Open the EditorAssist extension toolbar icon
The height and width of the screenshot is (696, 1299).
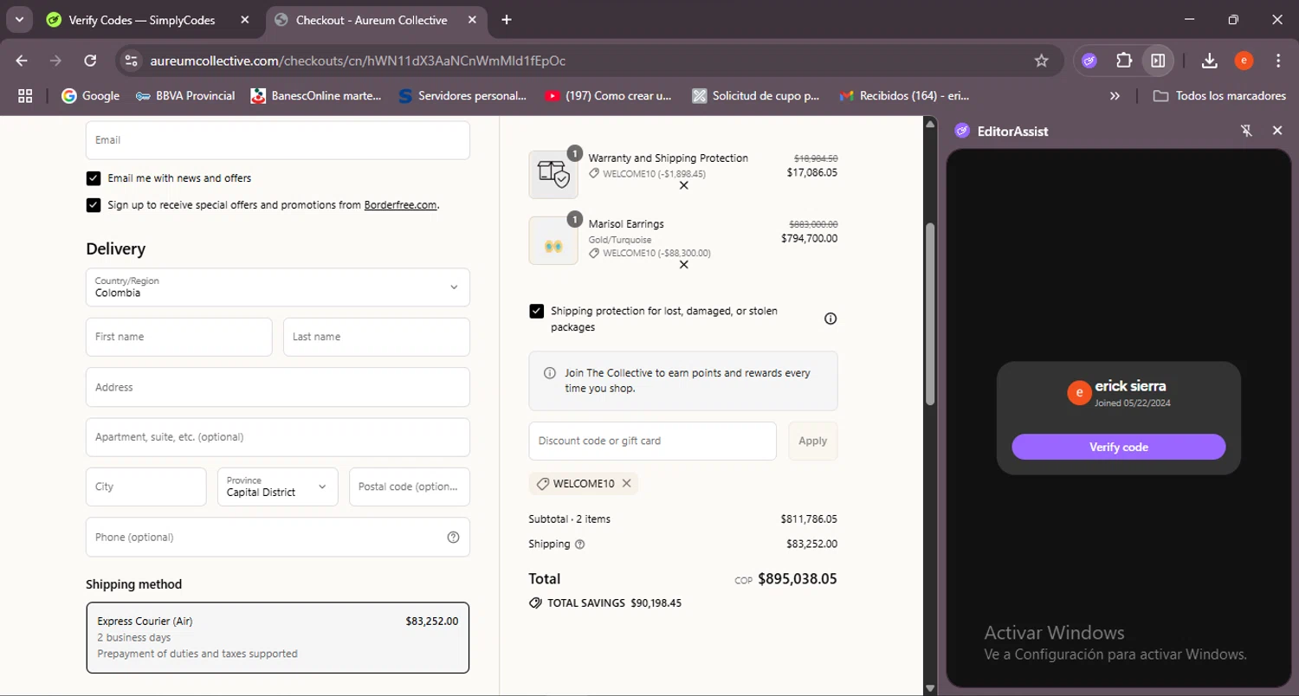(1089, 61)
